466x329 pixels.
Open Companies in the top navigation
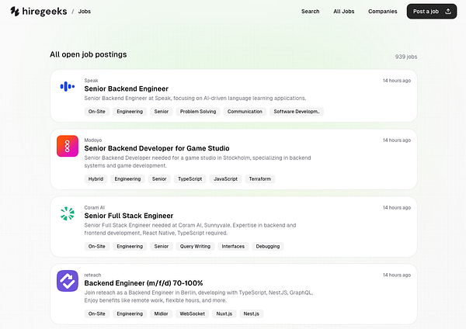pyautogui.click(x=383, y=12)
